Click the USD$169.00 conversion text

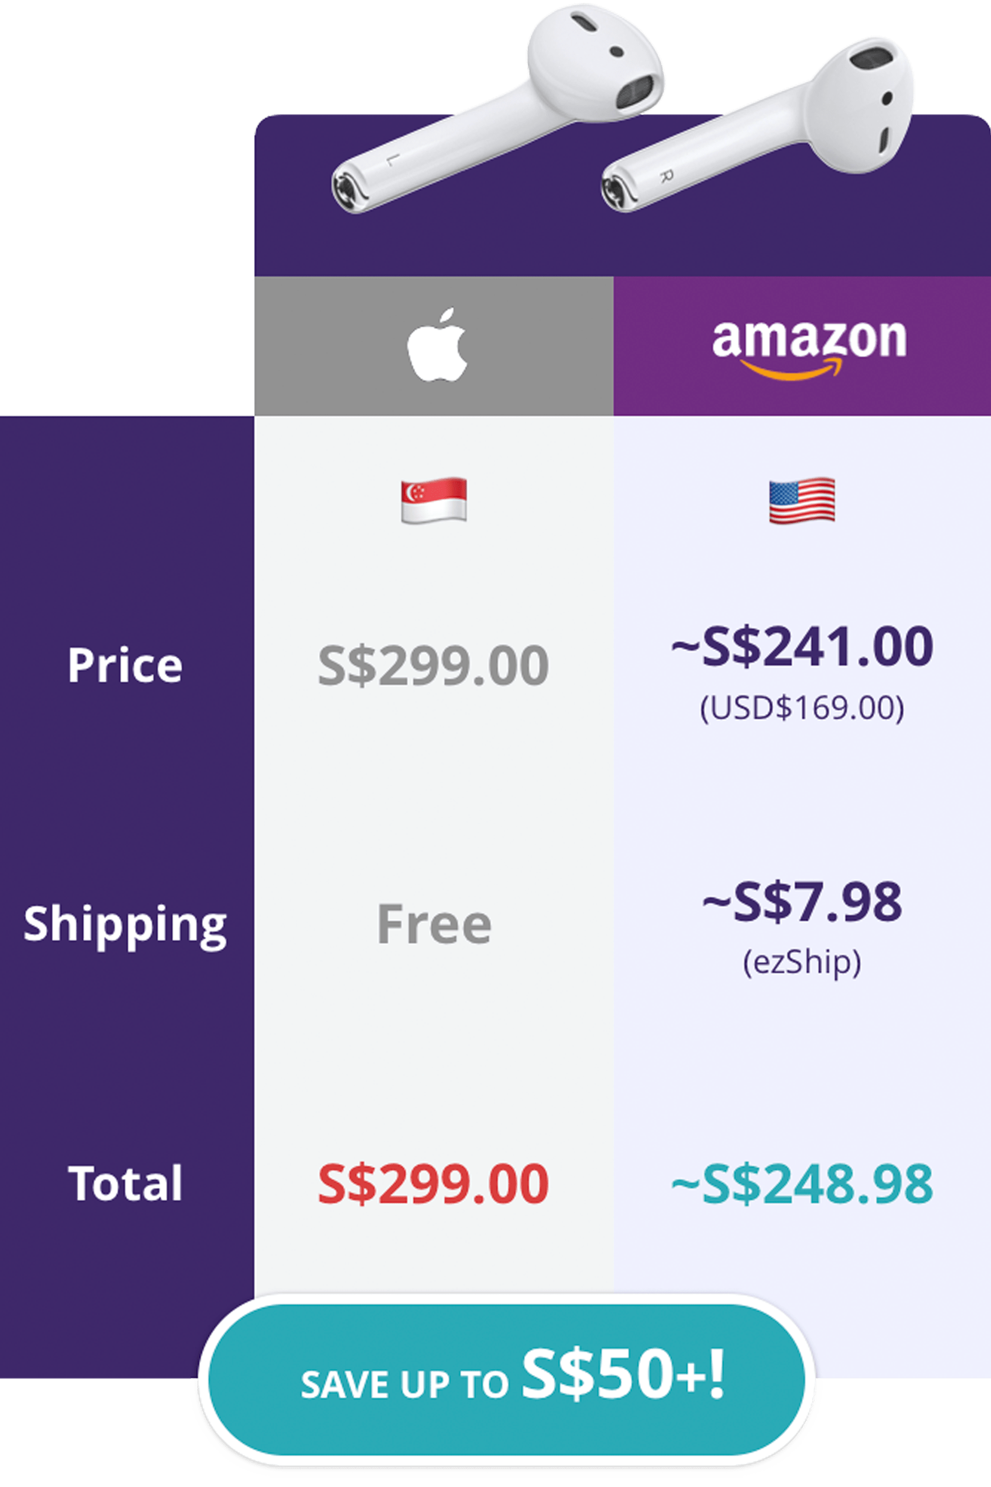[802, 707]
